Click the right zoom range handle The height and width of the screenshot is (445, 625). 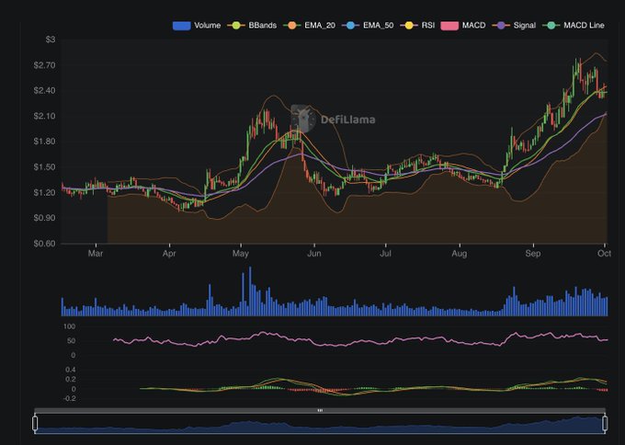pos(605,423)
